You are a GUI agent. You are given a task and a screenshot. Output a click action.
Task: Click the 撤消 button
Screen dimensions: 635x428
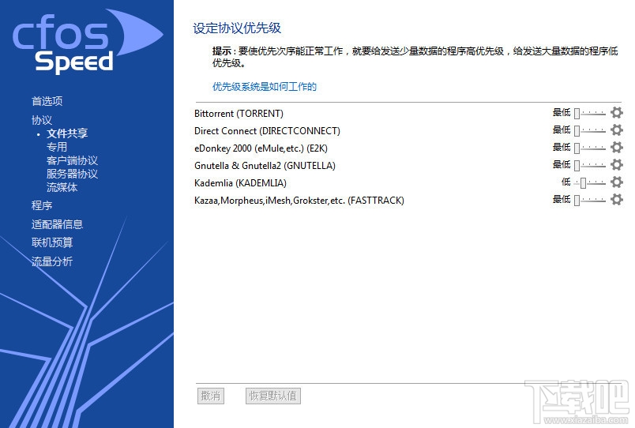pyautogui.click(x=211, y=396)
